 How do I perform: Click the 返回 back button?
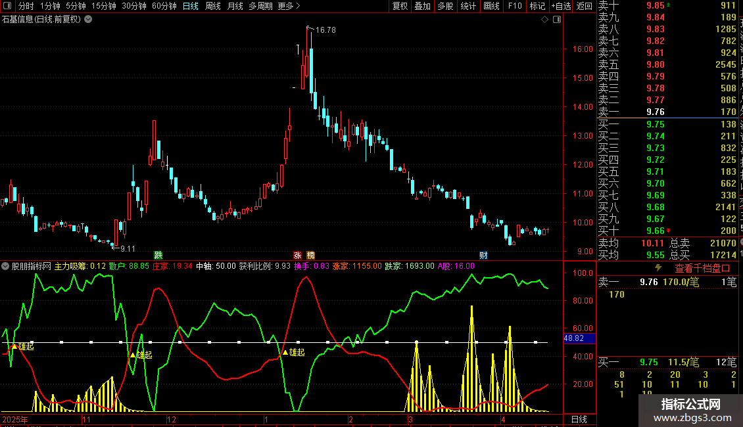coord(585,6)
